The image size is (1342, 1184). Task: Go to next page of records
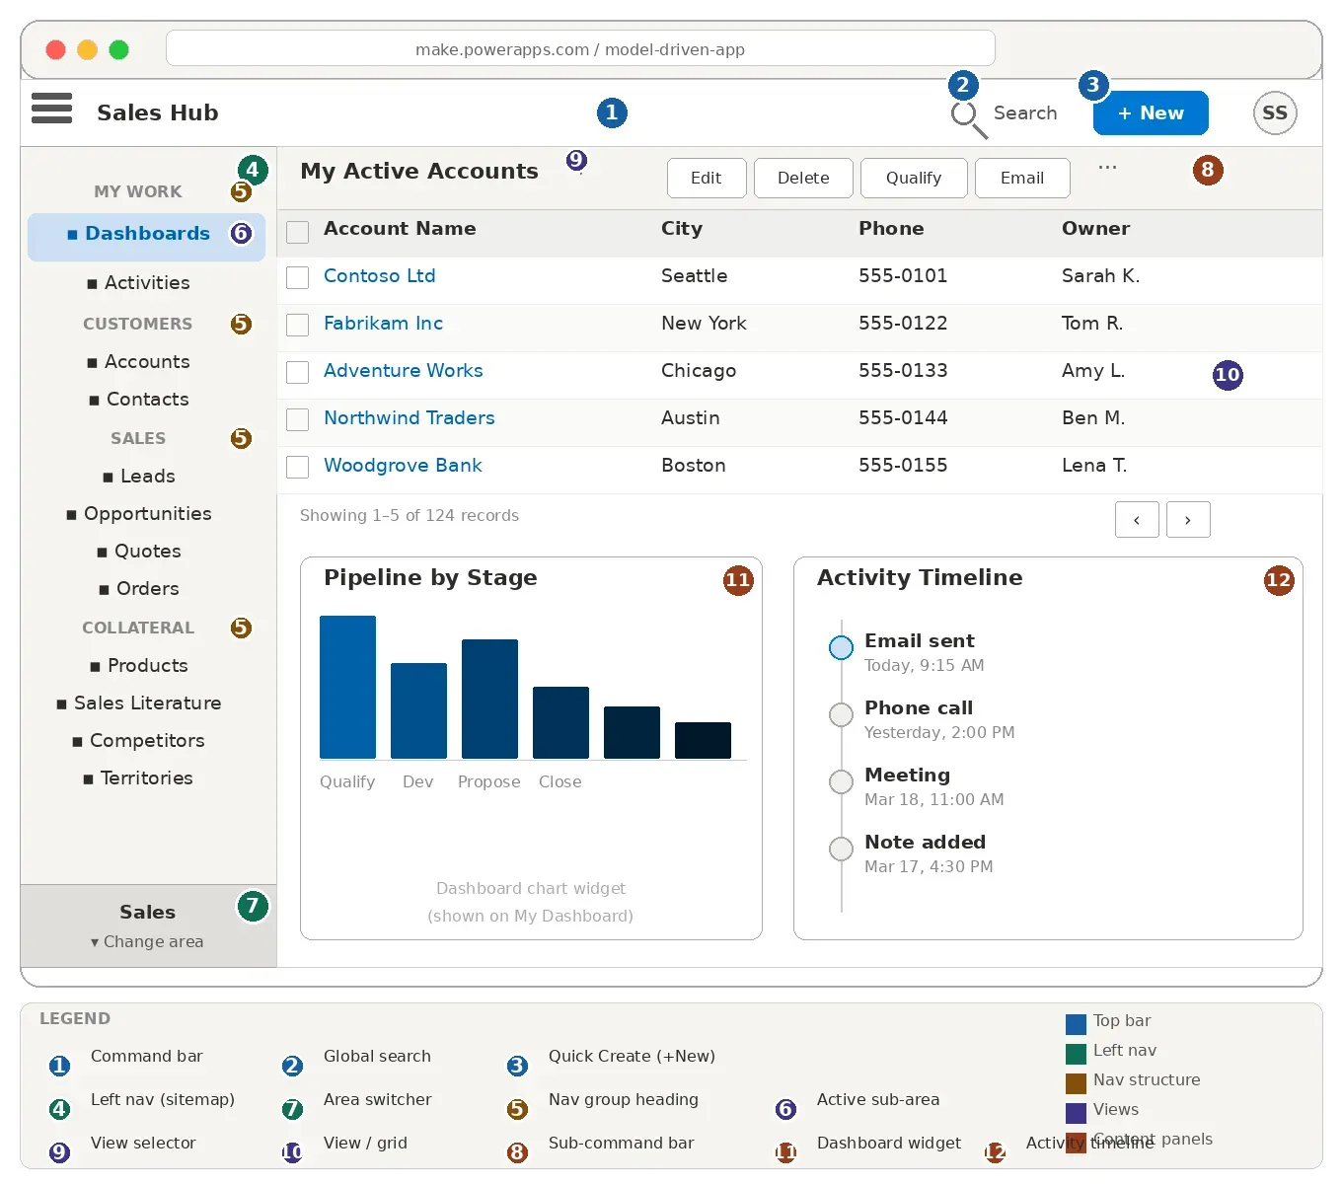(1188, 519)
